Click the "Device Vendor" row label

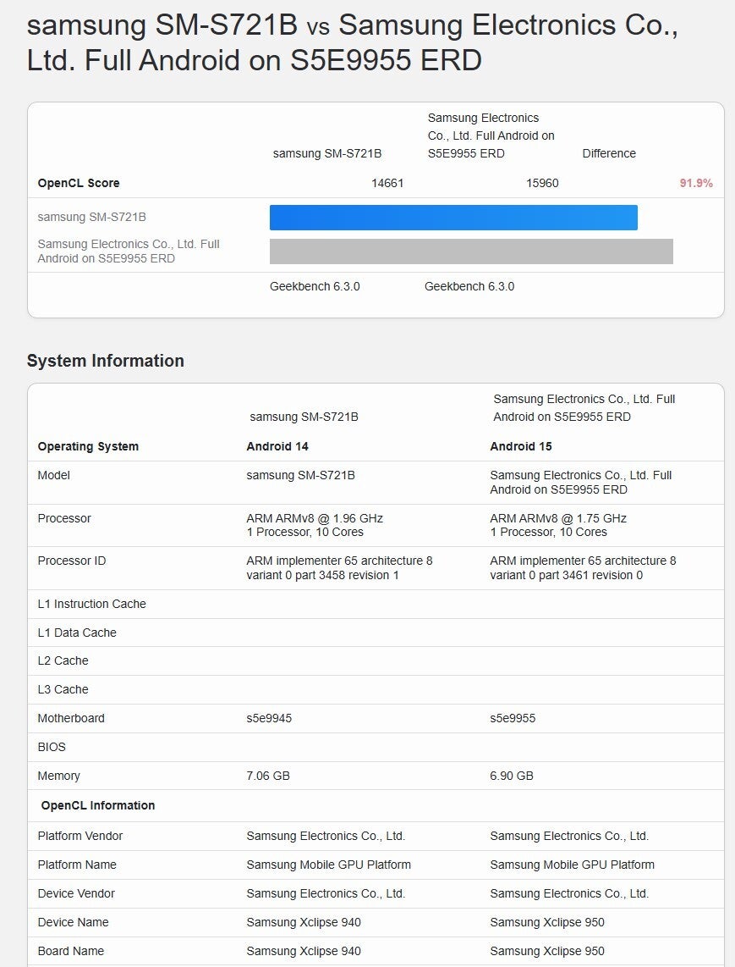[76, 893]
